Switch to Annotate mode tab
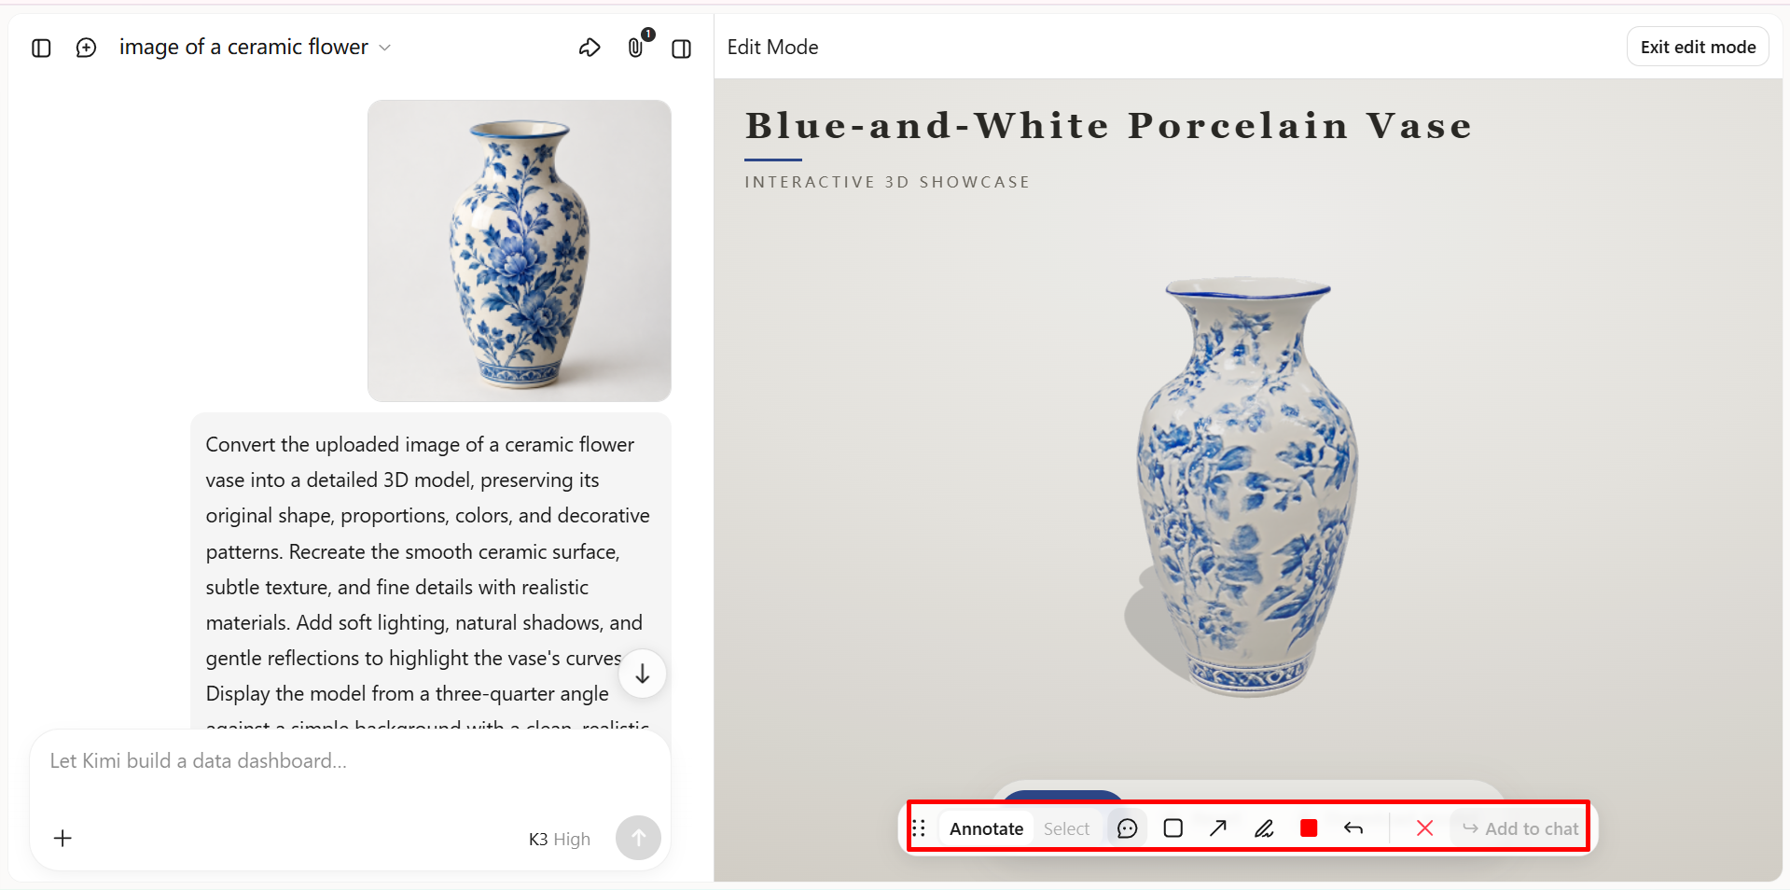1790x890 pixels. point(986,828)
